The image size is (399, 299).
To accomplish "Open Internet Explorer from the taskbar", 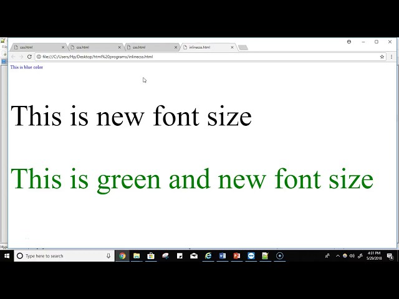I will (x=208, y=256).
